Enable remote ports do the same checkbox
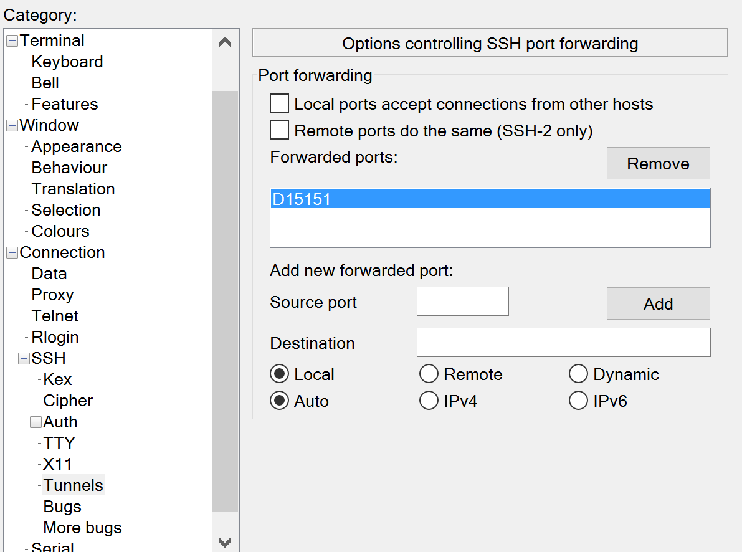The height and width of the screenshot is (552, 742). pos(279,131)
